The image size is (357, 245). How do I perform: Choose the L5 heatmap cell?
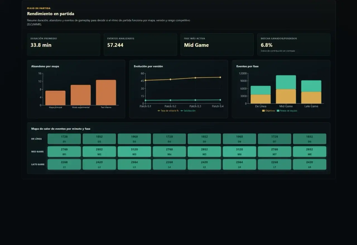(x=204, y=164)
